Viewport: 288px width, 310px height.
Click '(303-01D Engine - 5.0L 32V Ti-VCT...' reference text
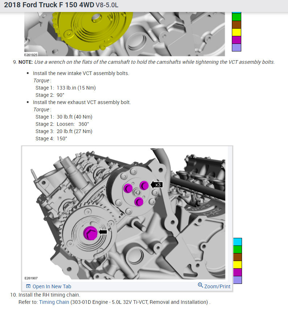click(140, 302)
